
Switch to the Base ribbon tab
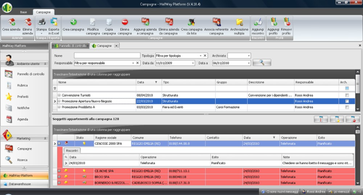pos(23,12)
